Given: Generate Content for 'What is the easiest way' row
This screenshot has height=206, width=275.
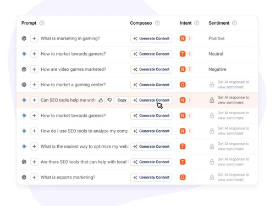Looking at the screenshot, I should click(x=151, y=146).
